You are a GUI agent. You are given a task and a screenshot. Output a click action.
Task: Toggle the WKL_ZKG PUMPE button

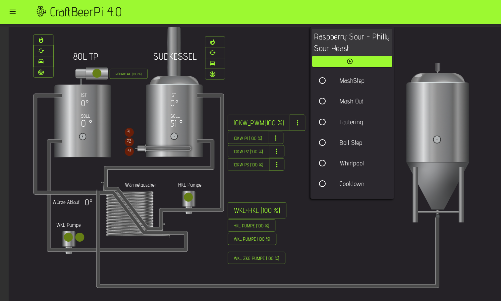pyautogui.click(x=256, y=258)
